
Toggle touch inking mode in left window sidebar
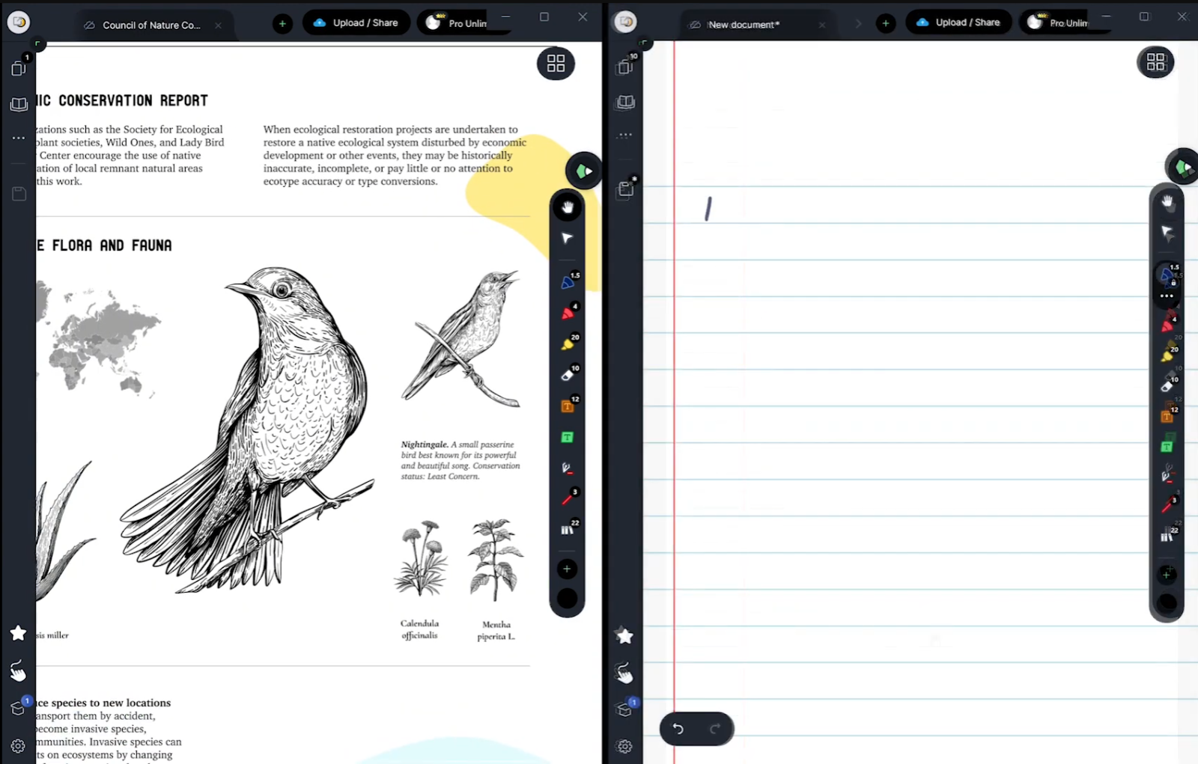point(18,670)
